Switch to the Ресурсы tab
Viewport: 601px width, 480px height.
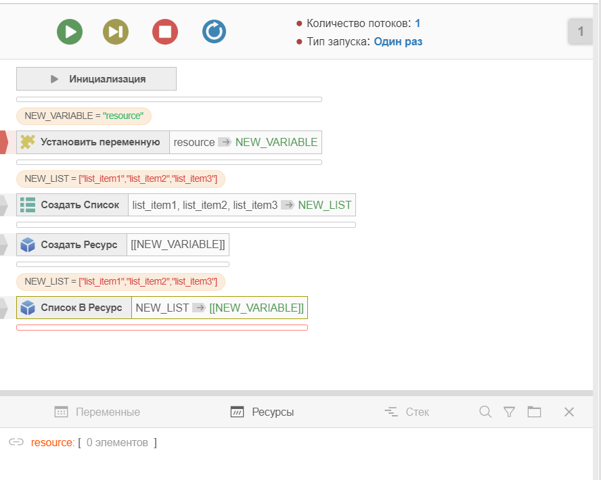click(263, 412)
